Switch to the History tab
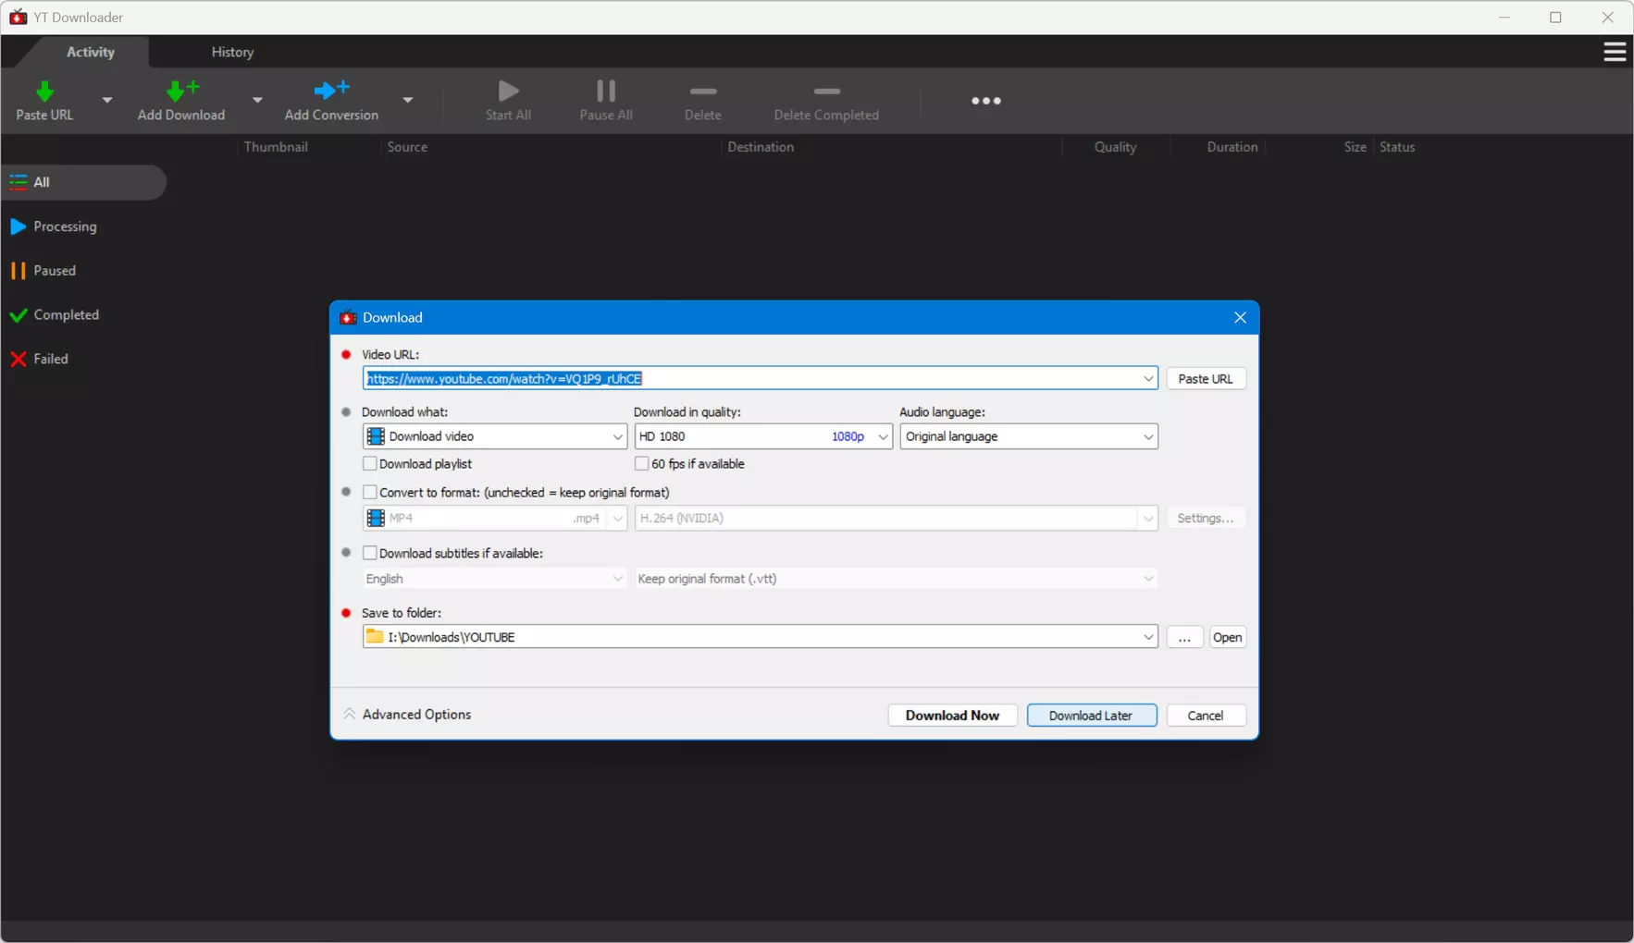 [232, 52]
